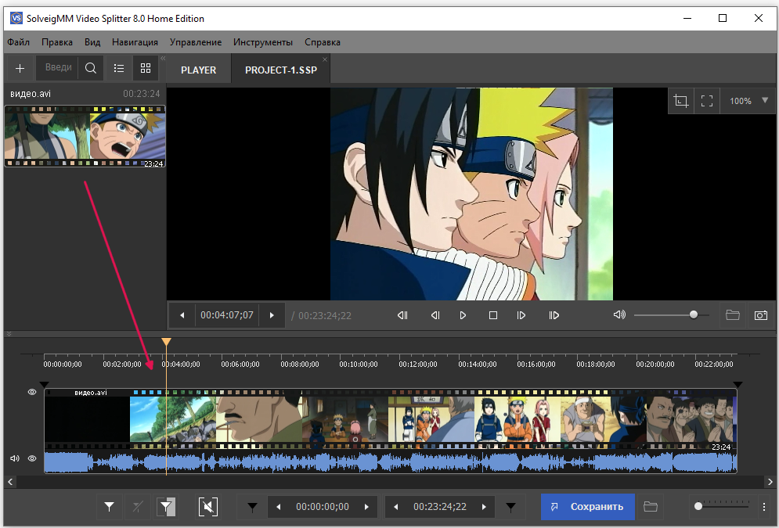Add marker button in bottom toolbar

pyautogui.click(x=110, y=507)
